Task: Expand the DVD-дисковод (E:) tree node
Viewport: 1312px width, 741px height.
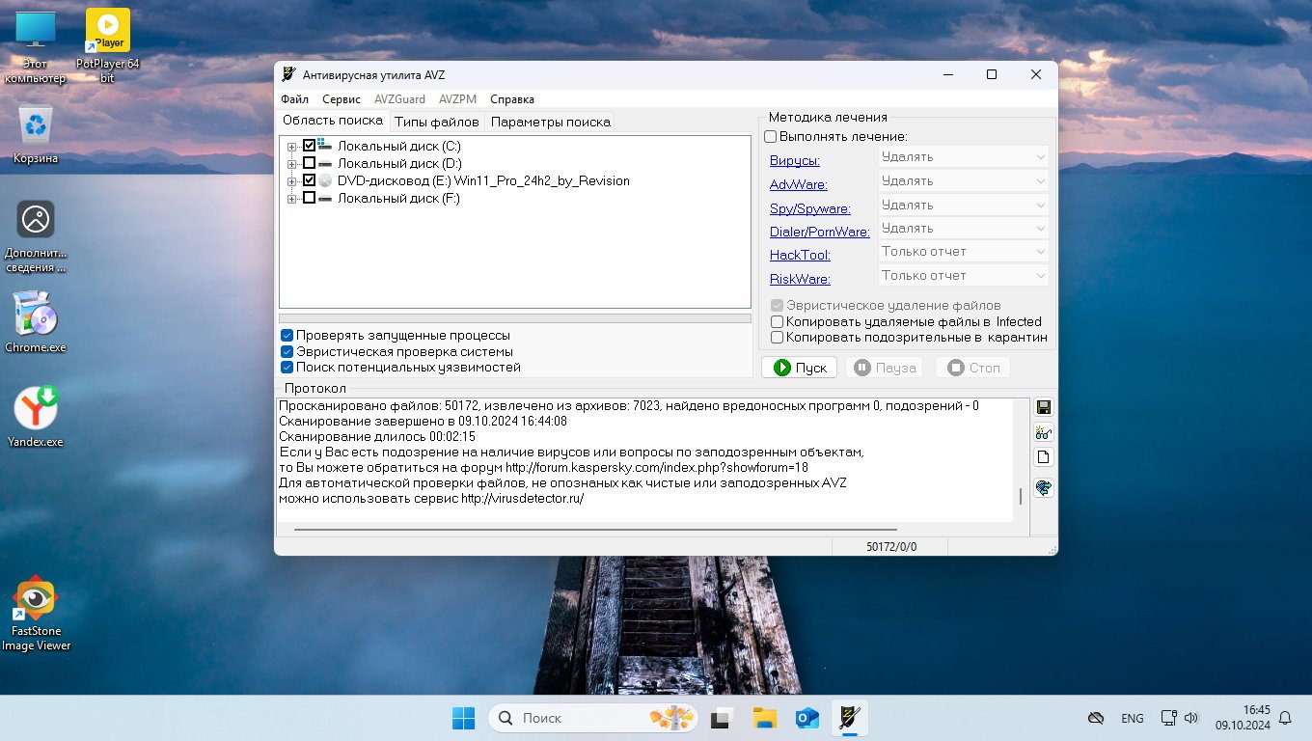Action: tap(292, 181)
